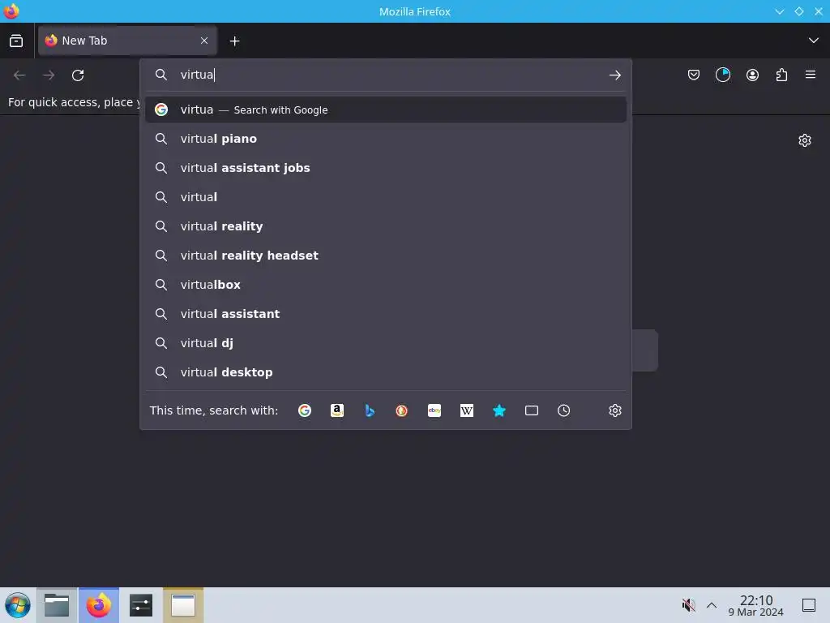
Task: Switch to Firefox in the taskbar
Action: click(x=99, y=605)
